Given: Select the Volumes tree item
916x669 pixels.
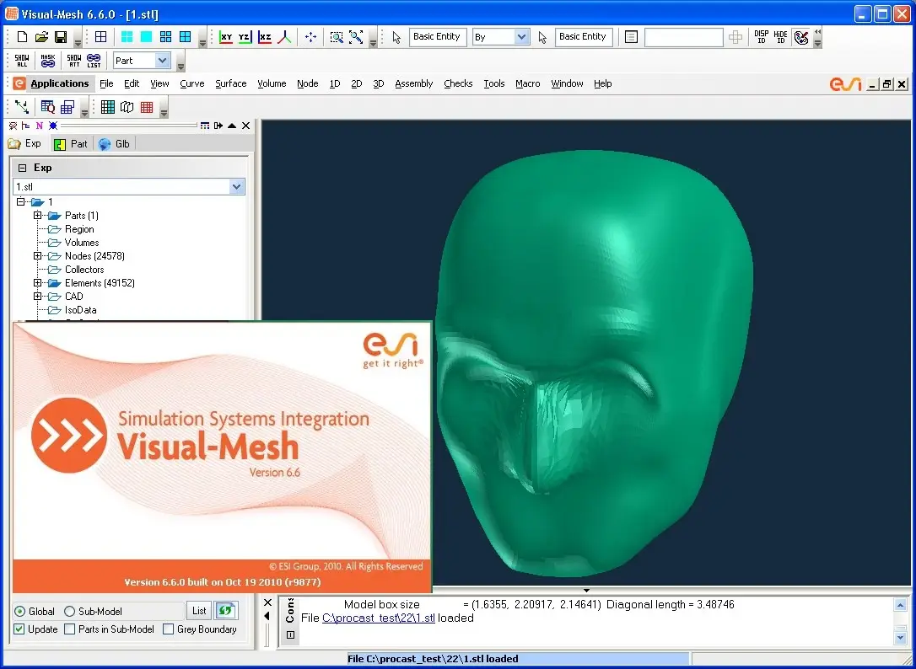Looking at the screenshot, I should point(82,243).
